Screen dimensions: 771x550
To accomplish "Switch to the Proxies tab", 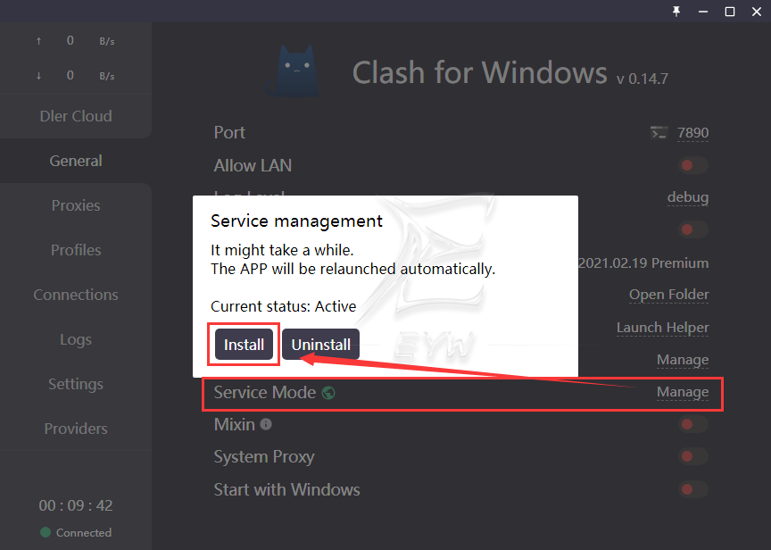I will pyautogui.click(x=76, y=205).
